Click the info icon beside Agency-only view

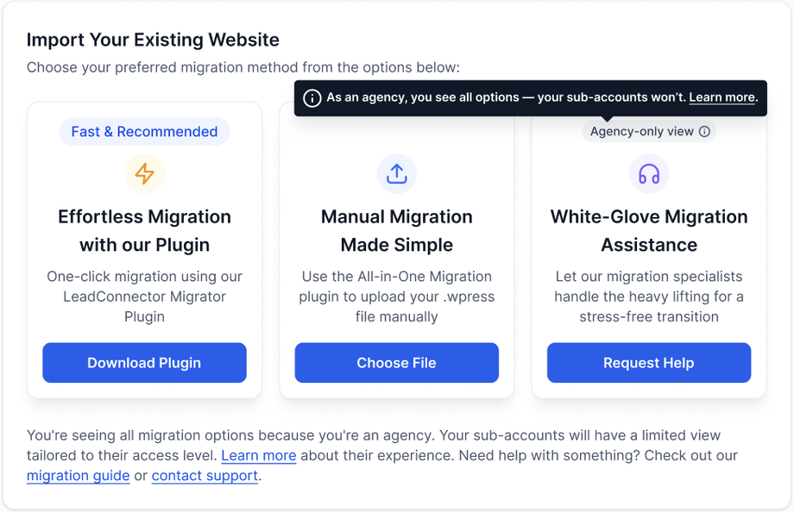(705, 132)
